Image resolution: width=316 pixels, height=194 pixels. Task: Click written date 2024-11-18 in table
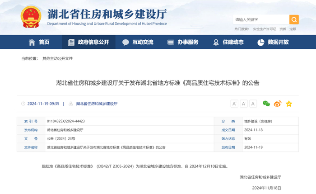click(x=254, y=130)
